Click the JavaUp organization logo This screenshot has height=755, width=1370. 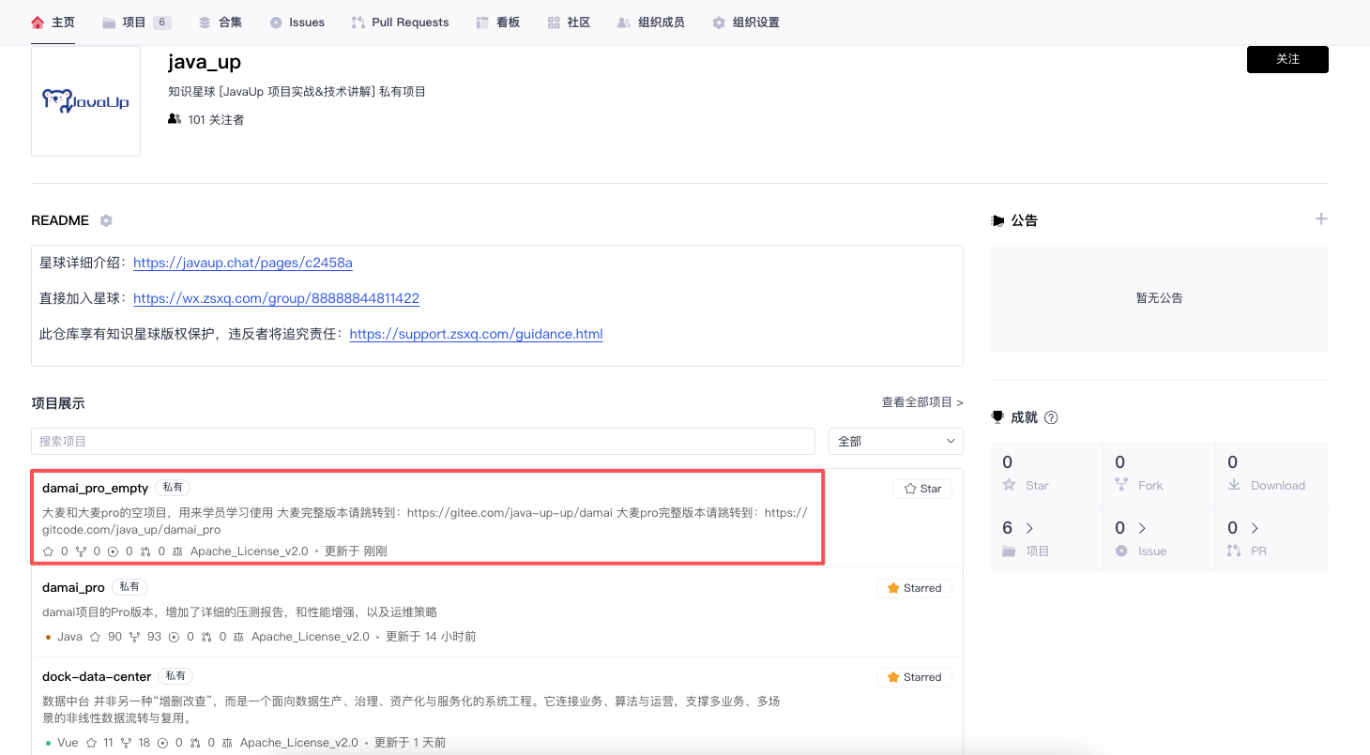tap(85, 101)
